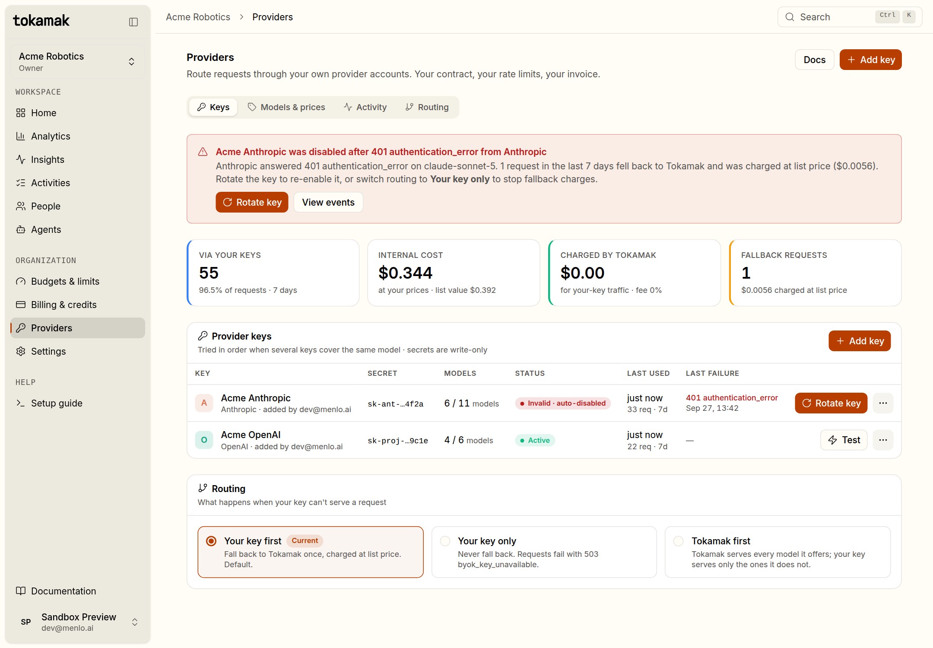Click the SP user avatar
The width and height of the screenshot is (933, 648).
pyautogui.click(x=26, y=622)
